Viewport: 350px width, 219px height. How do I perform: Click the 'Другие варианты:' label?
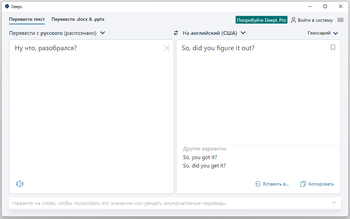[205, 149]
